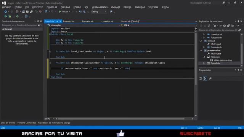The image size is (244, 137).
Task: Click the Home icon in Explorador de soluciones
Action: [x=209, y=26]
